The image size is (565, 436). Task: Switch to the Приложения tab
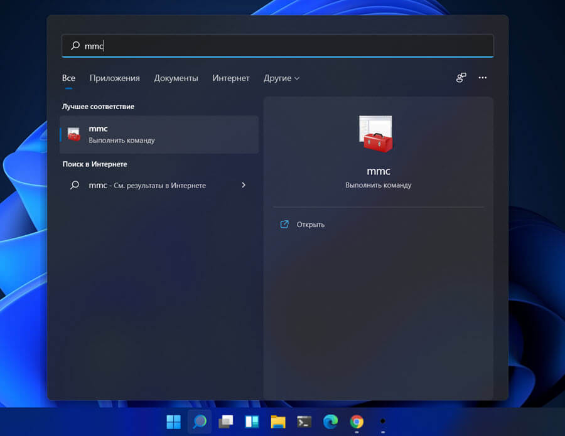coord(115,78)
